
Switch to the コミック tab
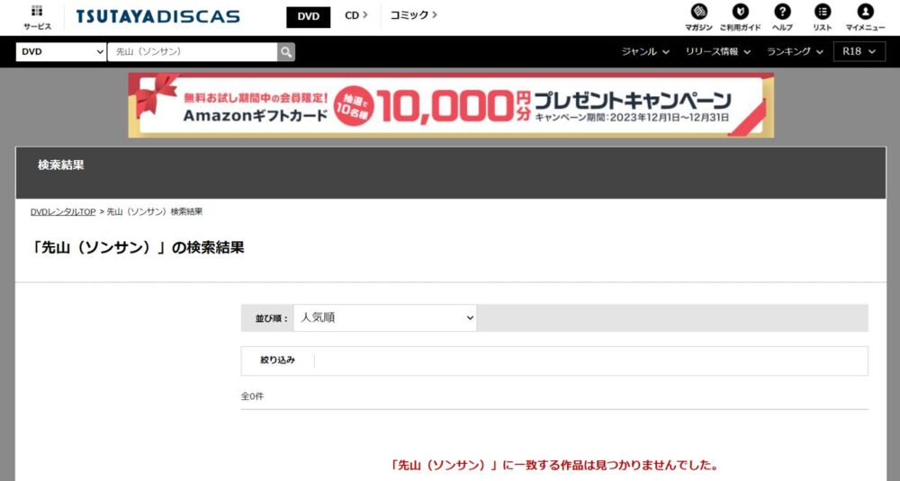[x=413, y=15]
